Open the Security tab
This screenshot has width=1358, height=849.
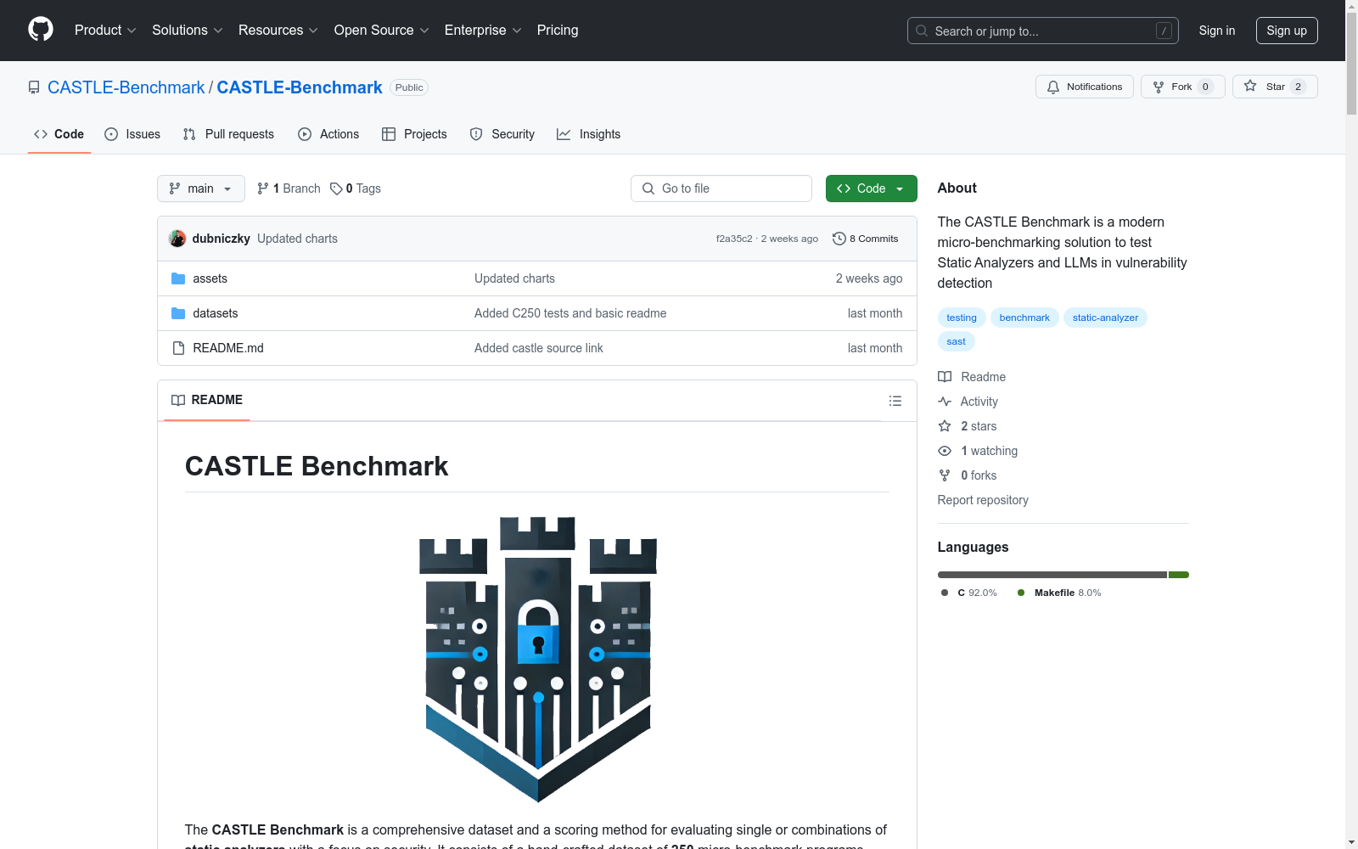[x=502, y=134]
